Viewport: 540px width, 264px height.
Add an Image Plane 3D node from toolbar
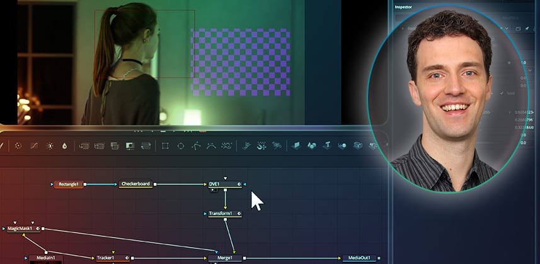point(296,146)
